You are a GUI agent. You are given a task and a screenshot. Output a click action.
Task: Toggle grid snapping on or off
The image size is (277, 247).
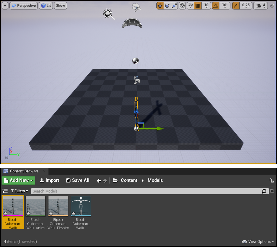pyautogui.click(x=198, y=6)
